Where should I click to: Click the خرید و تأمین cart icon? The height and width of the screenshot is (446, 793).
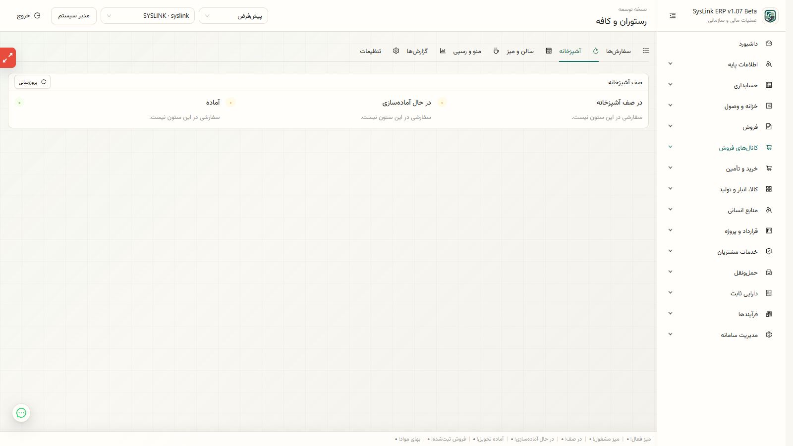[x=769, y=168]
